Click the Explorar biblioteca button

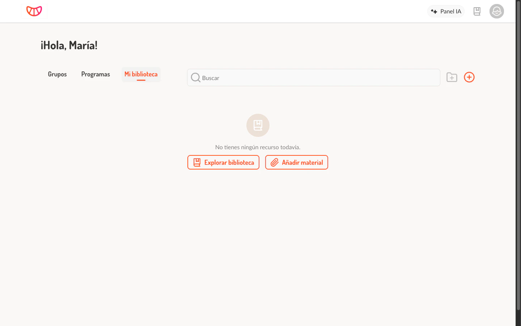pos(223,162)
